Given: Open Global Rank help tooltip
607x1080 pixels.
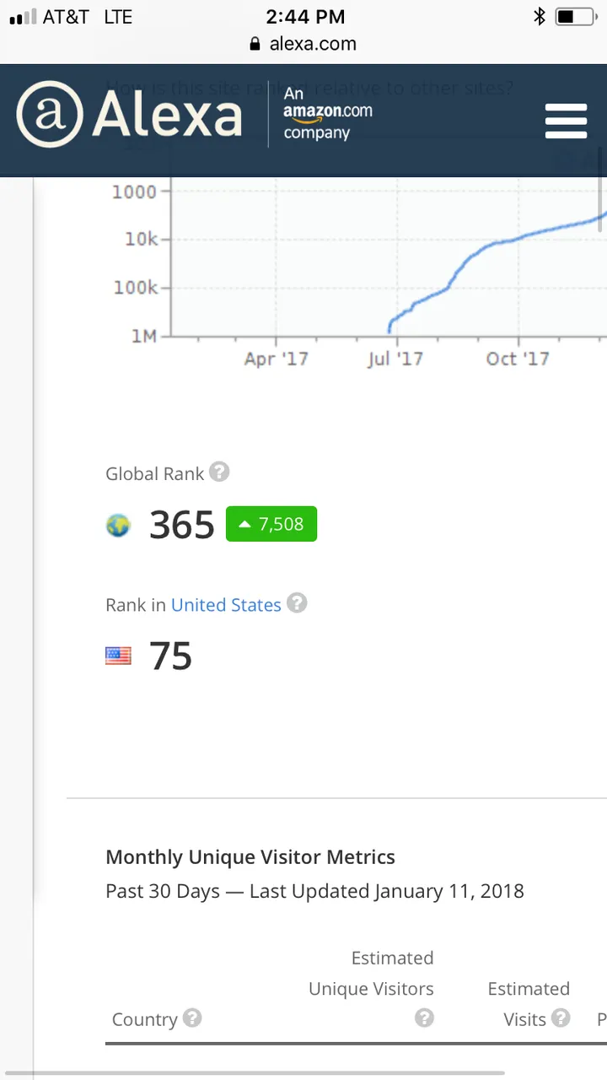Looking at the screenshot, I should tap(219, 472).
